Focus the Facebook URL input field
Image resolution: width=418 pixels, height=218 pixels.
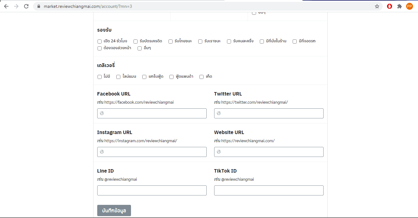coord(152,113)
